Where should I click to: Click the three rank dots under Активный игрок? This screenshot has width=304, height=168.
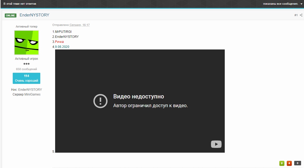(x=27, y=64)
